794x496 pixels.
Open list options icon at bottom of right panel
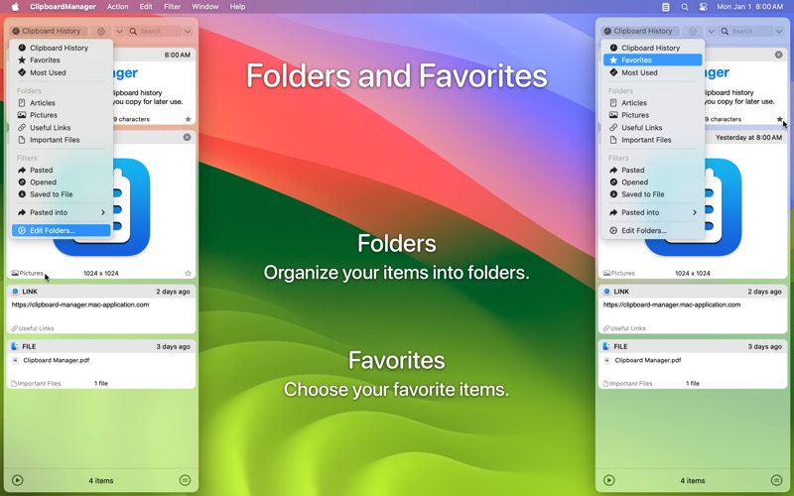pyautogui.click(x=776, y=480)
